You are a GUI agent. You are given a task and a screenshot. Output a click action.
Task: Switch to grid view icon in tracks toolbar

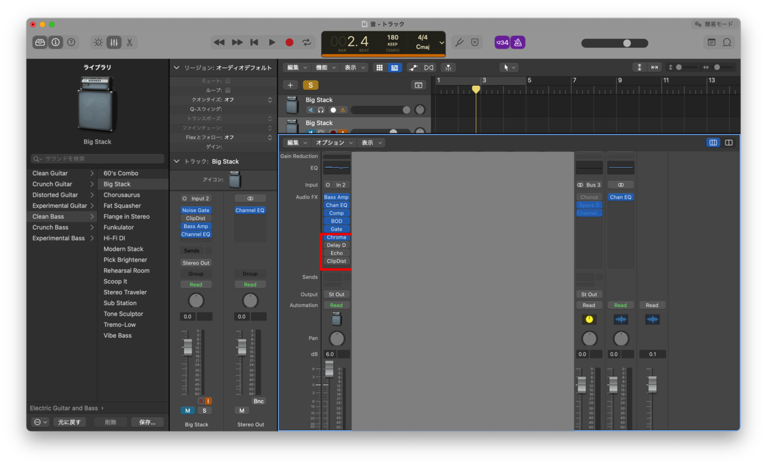tap(380, 68)
